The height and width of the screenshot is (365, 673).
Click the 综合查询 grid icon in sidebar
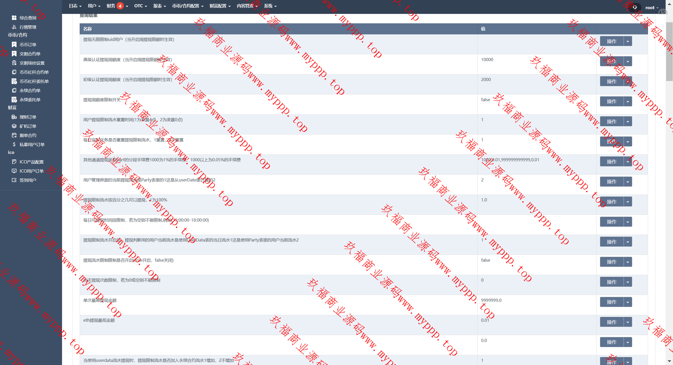point(14,18)
